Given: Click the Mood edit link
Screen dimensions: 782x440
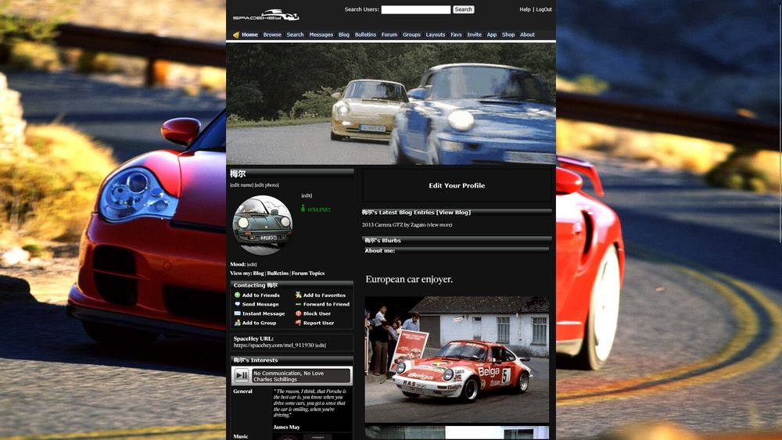Looking at the screenshot, I should pos(252,265).
